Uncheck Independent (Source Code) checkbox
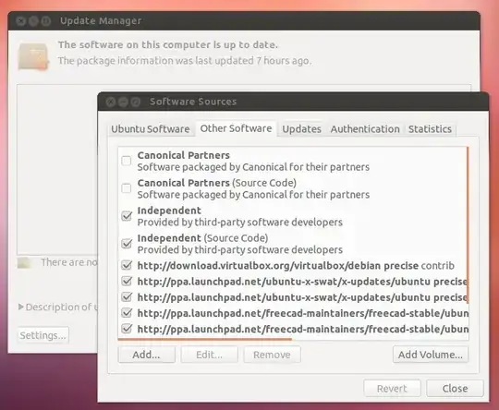 click(x=127, y=244)
